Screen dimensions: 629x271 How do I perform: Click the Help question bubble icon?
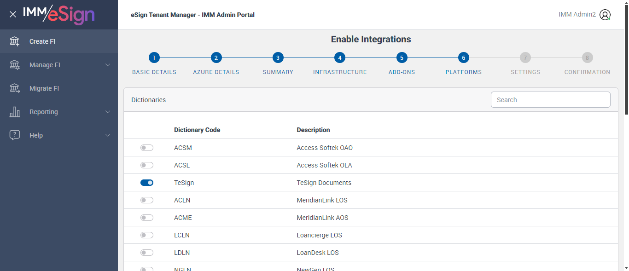click(15, 135)
